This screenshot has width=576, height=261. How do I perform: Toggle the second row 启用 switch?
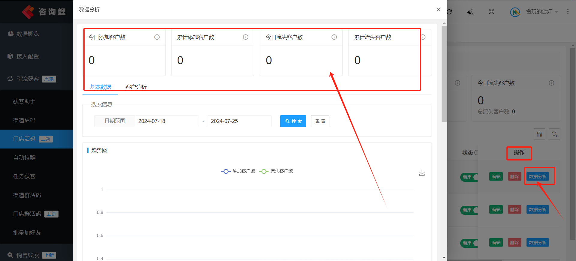(x=469, y=210)
